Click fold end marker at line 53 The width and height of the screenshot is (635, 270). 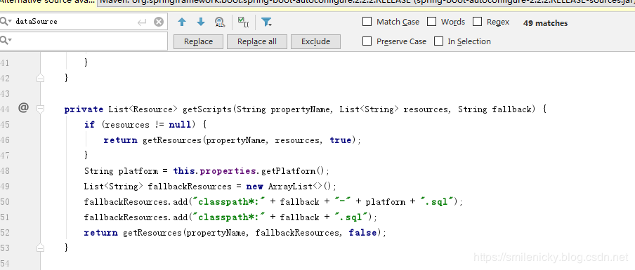(40, 247)
